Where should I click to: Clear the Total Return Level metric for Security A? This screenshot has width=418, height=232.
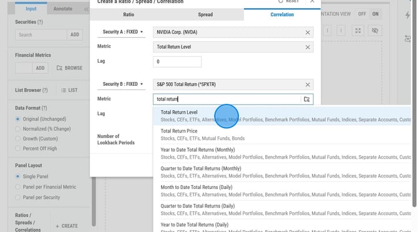(308, 47)
